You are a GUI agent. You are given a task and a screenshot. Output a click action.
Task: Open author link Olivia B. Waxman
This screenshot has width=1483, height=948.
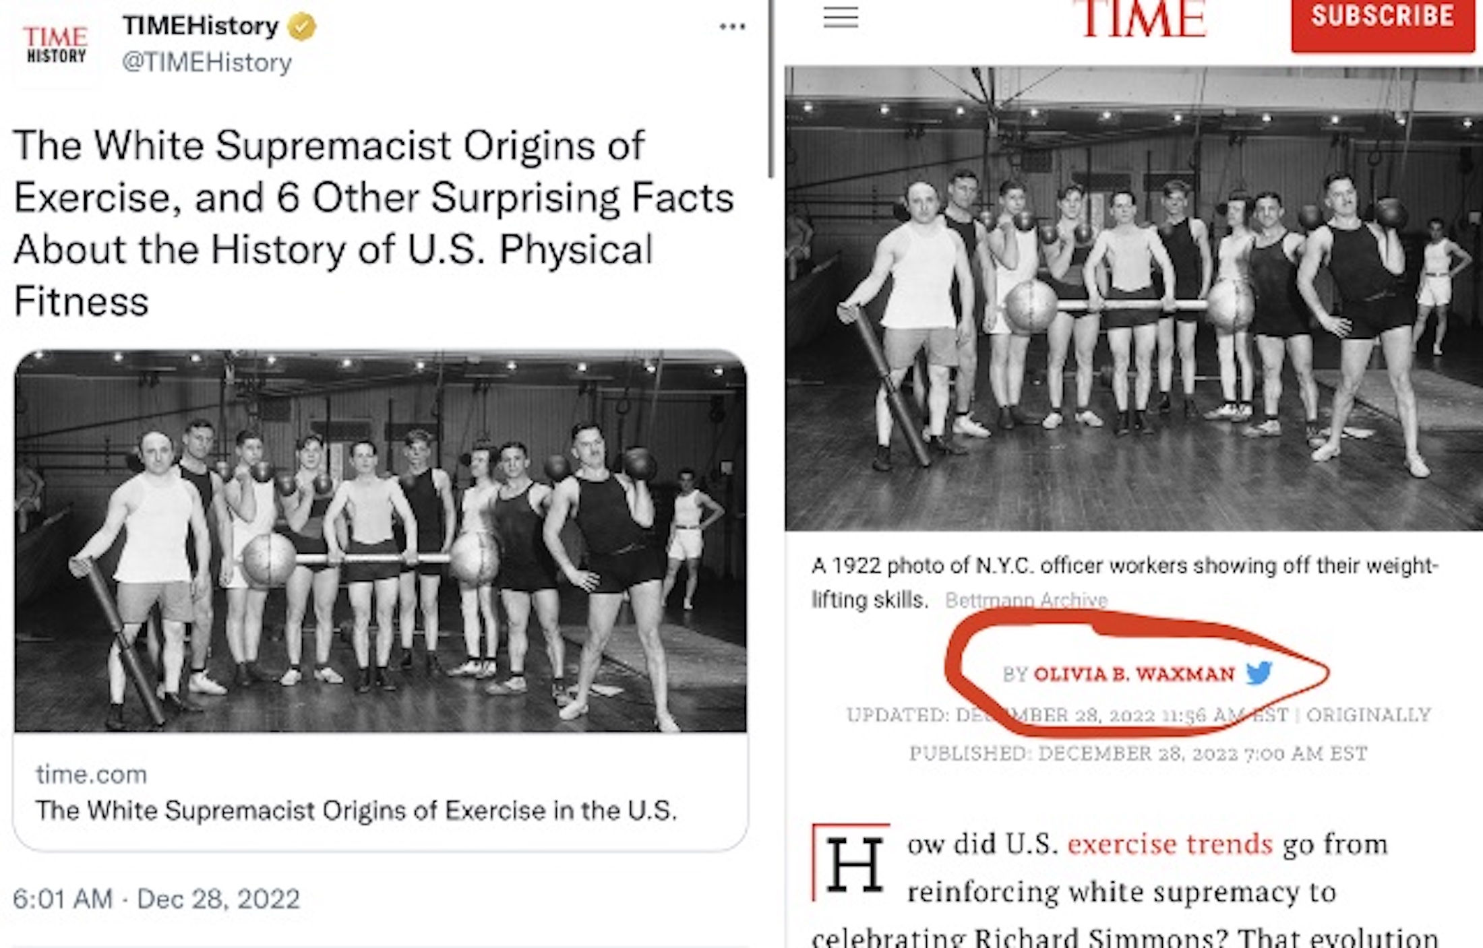pos(1134,674)
